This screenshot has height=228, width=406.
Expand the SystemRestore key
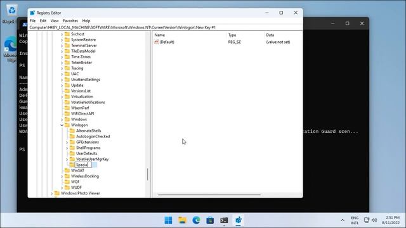[x=62, y=40]
